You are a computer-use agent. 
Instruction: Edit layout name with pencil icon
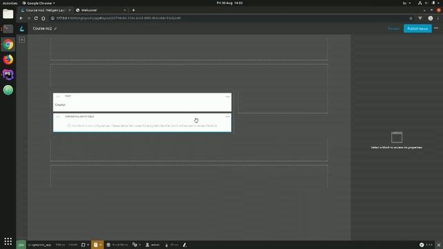55,28
